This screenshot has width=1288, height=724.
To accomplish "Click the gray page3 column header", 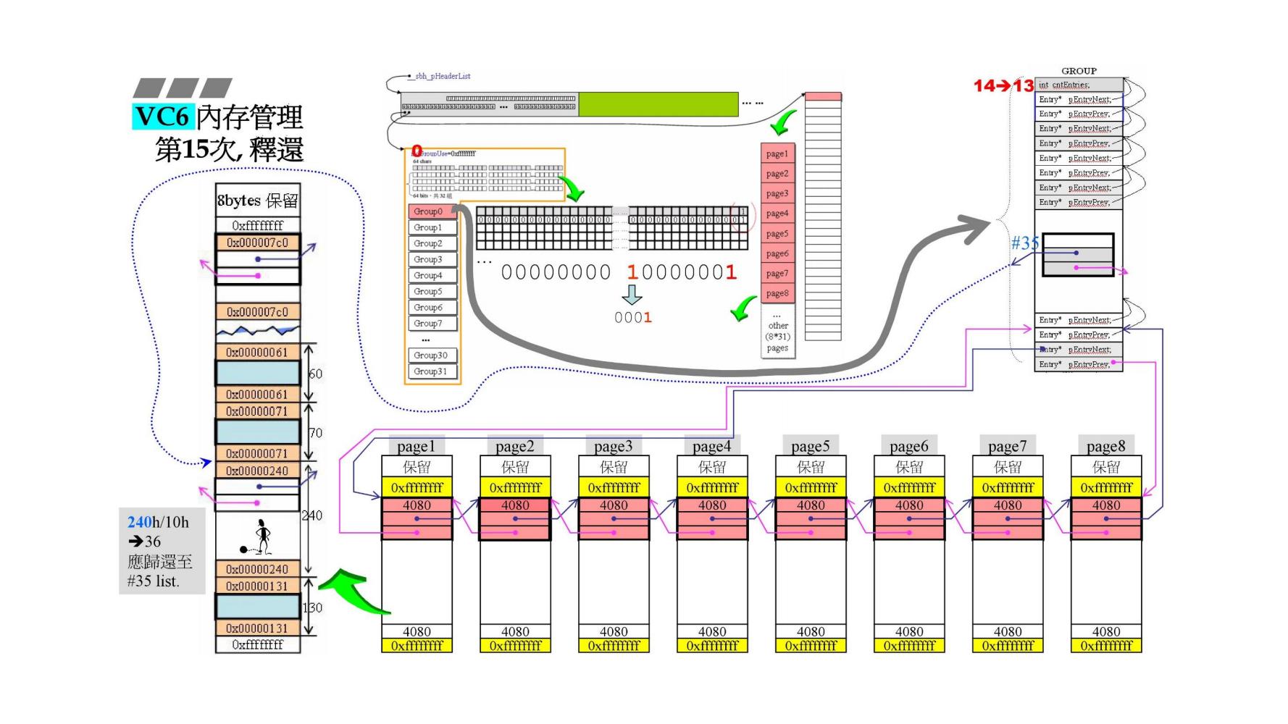I will (614, 445).
